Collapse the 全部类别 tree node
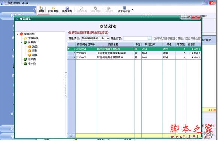Screen dimensions: 218x141 [x=18, y=34]
